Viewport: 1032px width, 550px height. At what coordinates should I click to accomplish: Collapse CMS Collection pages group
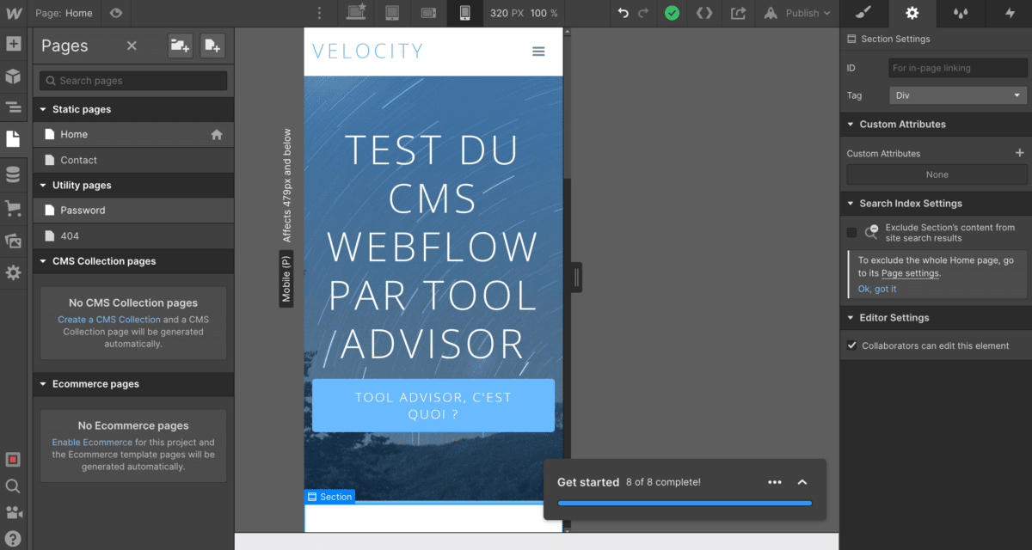[x=133, y=261]
